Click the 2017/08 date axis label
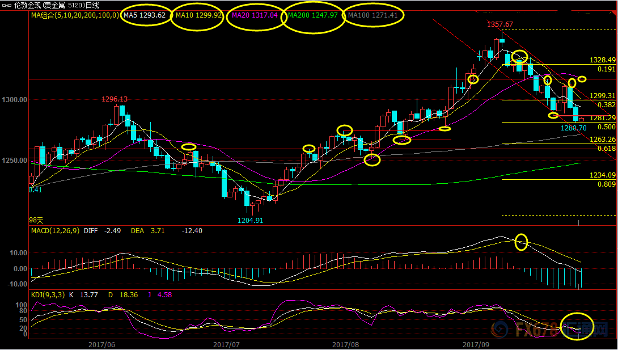The image size is (618, 350). pyautogui.click(x=346, y=345)
